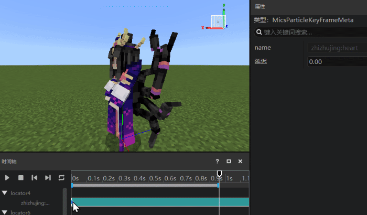Click the name field zhizhujing:heart
The height and width of the screenshot is (215, 367).
(337, 48)
